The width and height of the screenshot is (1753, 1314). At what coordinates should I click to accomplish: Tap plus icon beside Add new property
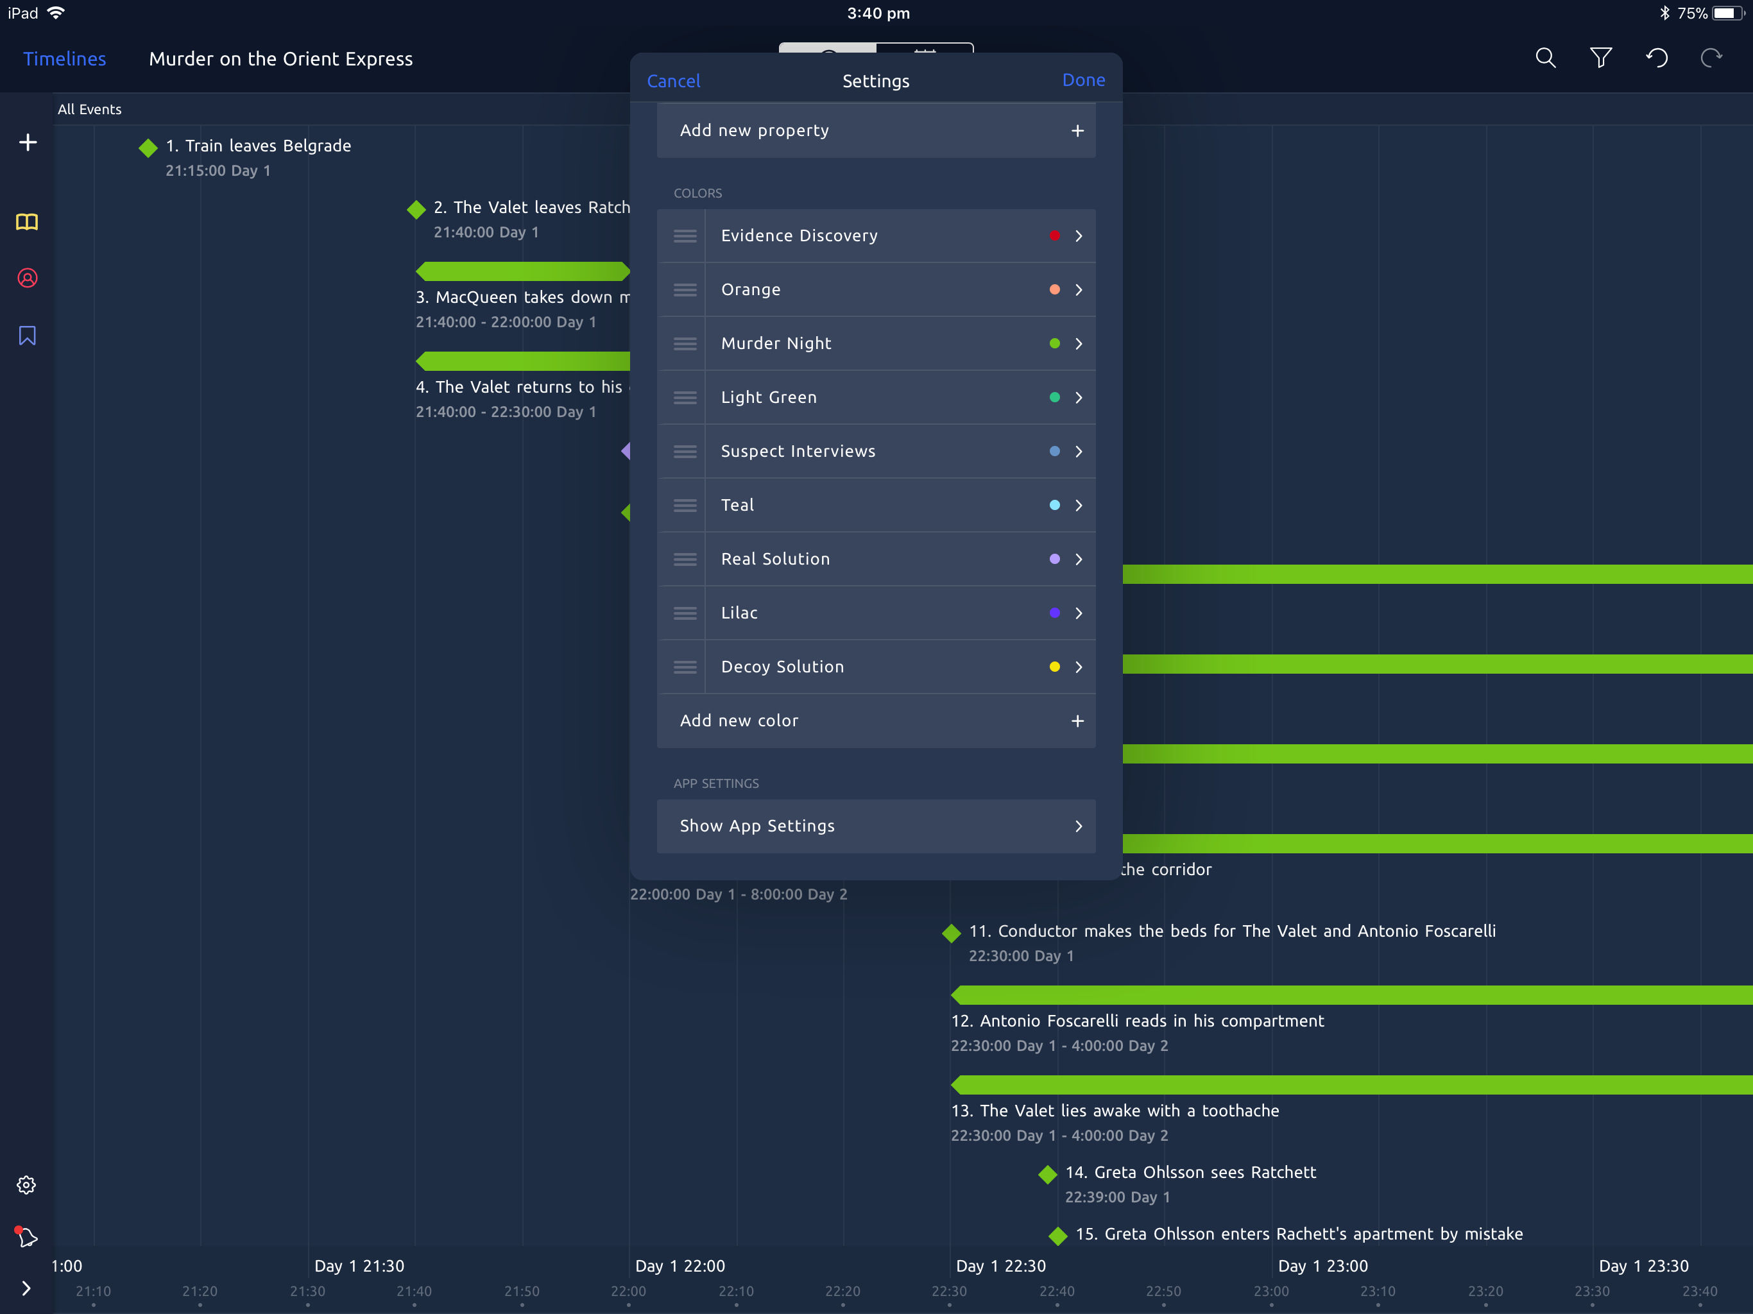click(1077, 131)
